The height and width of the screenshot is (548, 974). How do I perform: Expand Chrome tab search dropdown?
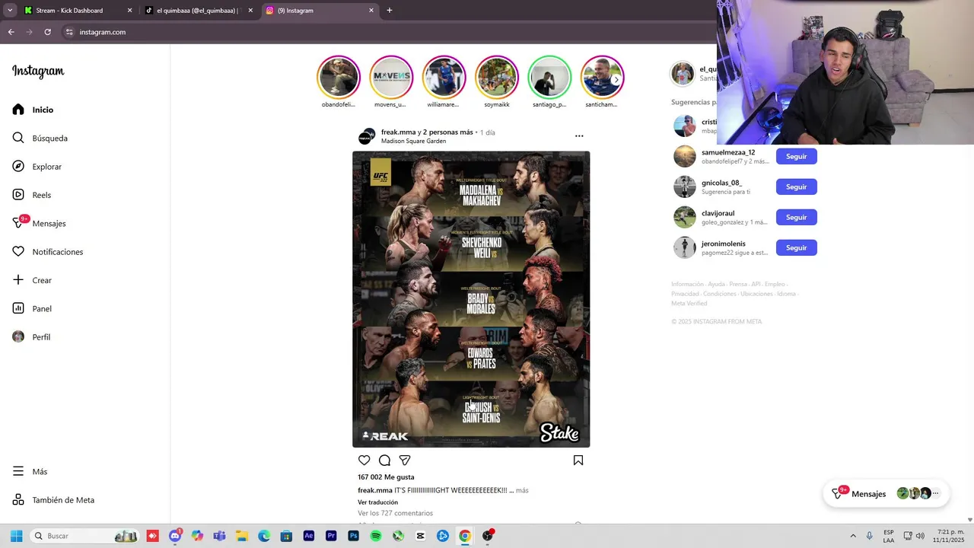10,11
